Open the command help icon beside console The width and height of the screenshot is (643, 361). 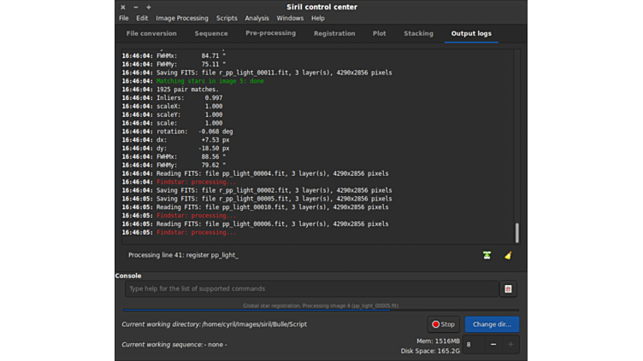pyautogui.click(x=508, y=289)
